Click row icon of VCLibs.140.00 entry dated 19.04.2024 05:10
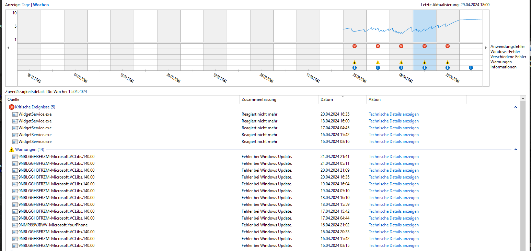This screenshot has height=251, width=531. pyautogui.click(x=15, y=191)
